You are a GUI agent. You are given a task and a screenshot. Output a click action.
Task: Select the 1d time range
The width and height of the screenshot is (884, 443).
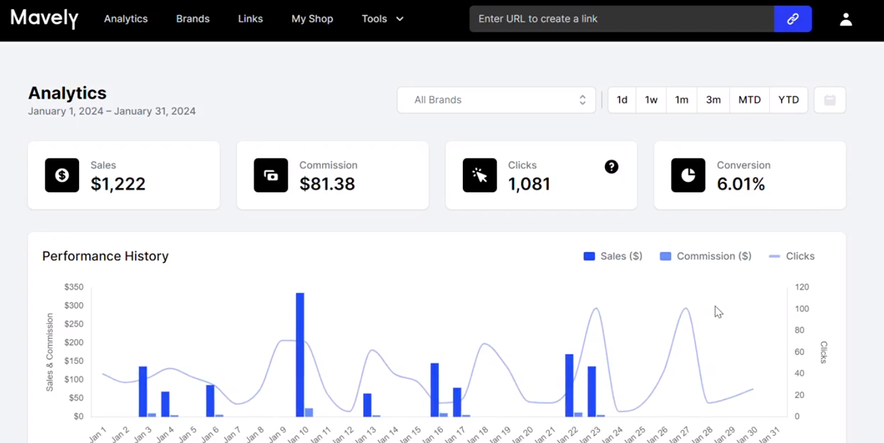(x=622, y=100)
